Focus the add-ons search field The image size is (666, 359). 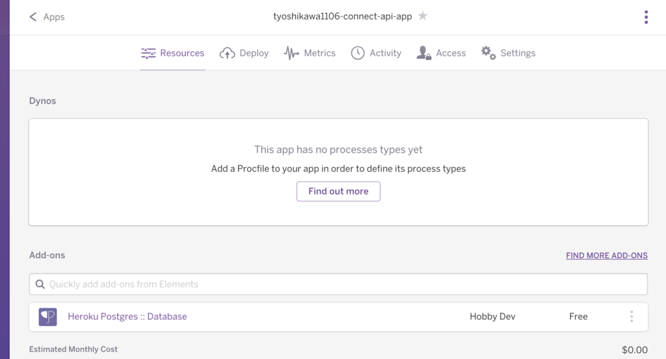pyautogui.click(x=338, y=284)
